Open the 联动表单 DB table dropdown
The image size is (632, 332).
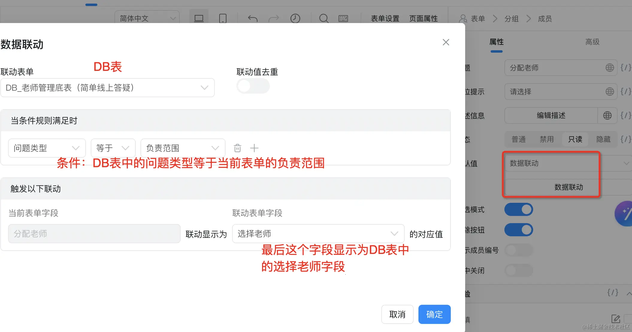108,88
